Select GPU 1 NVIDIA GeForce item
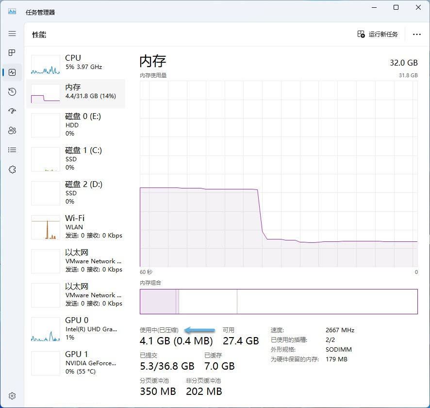The width and height of the screenshot is (430, 408). (76, 363)
